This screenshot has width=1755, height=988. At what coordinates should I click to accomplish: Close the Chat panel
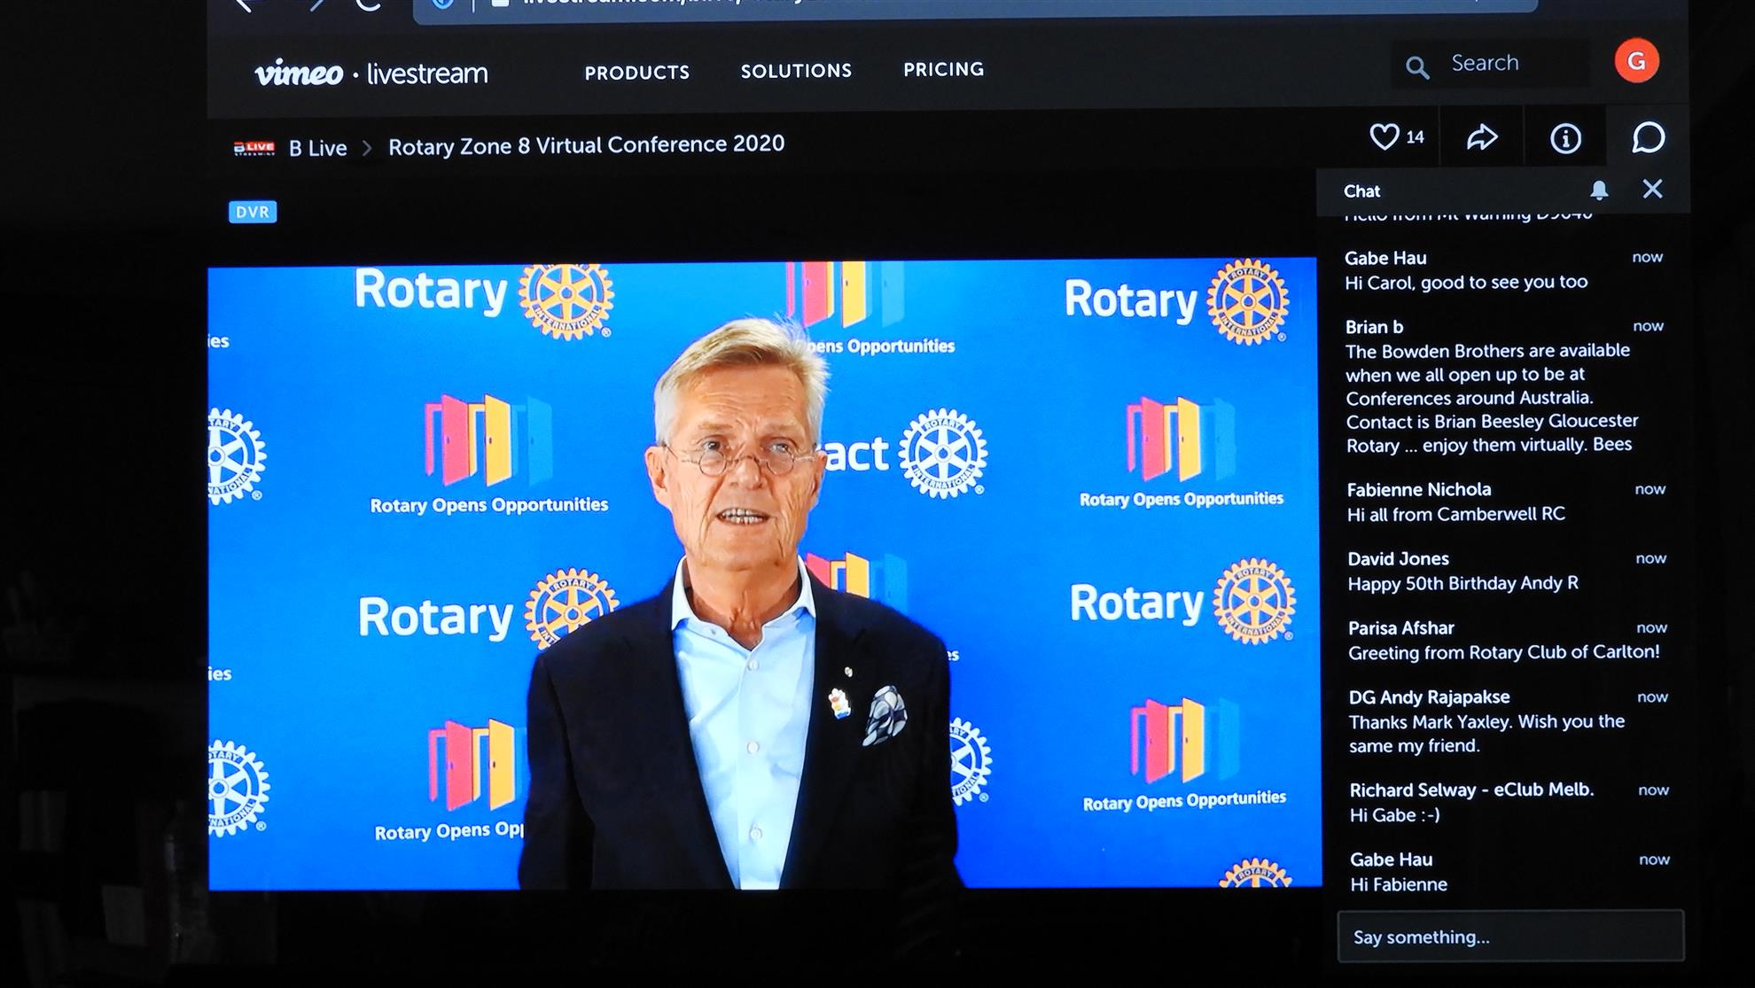1652,189
